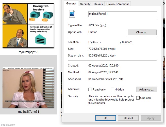Click Cancel in the properties dialog

pyautogui.click(x=128, y=118)
